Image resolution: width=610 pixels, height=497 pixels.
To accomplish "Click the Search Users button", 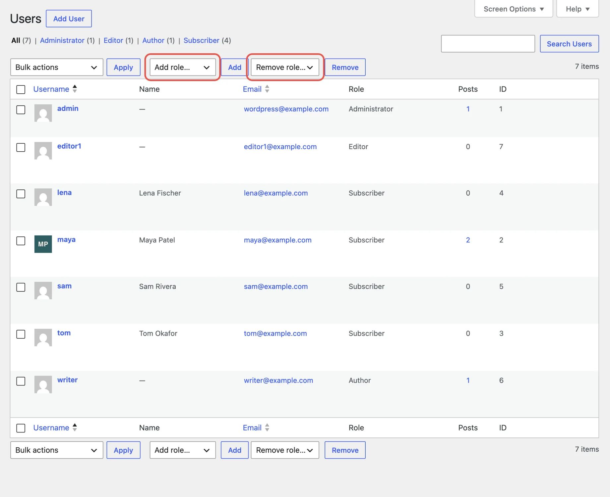I will 569,44.
